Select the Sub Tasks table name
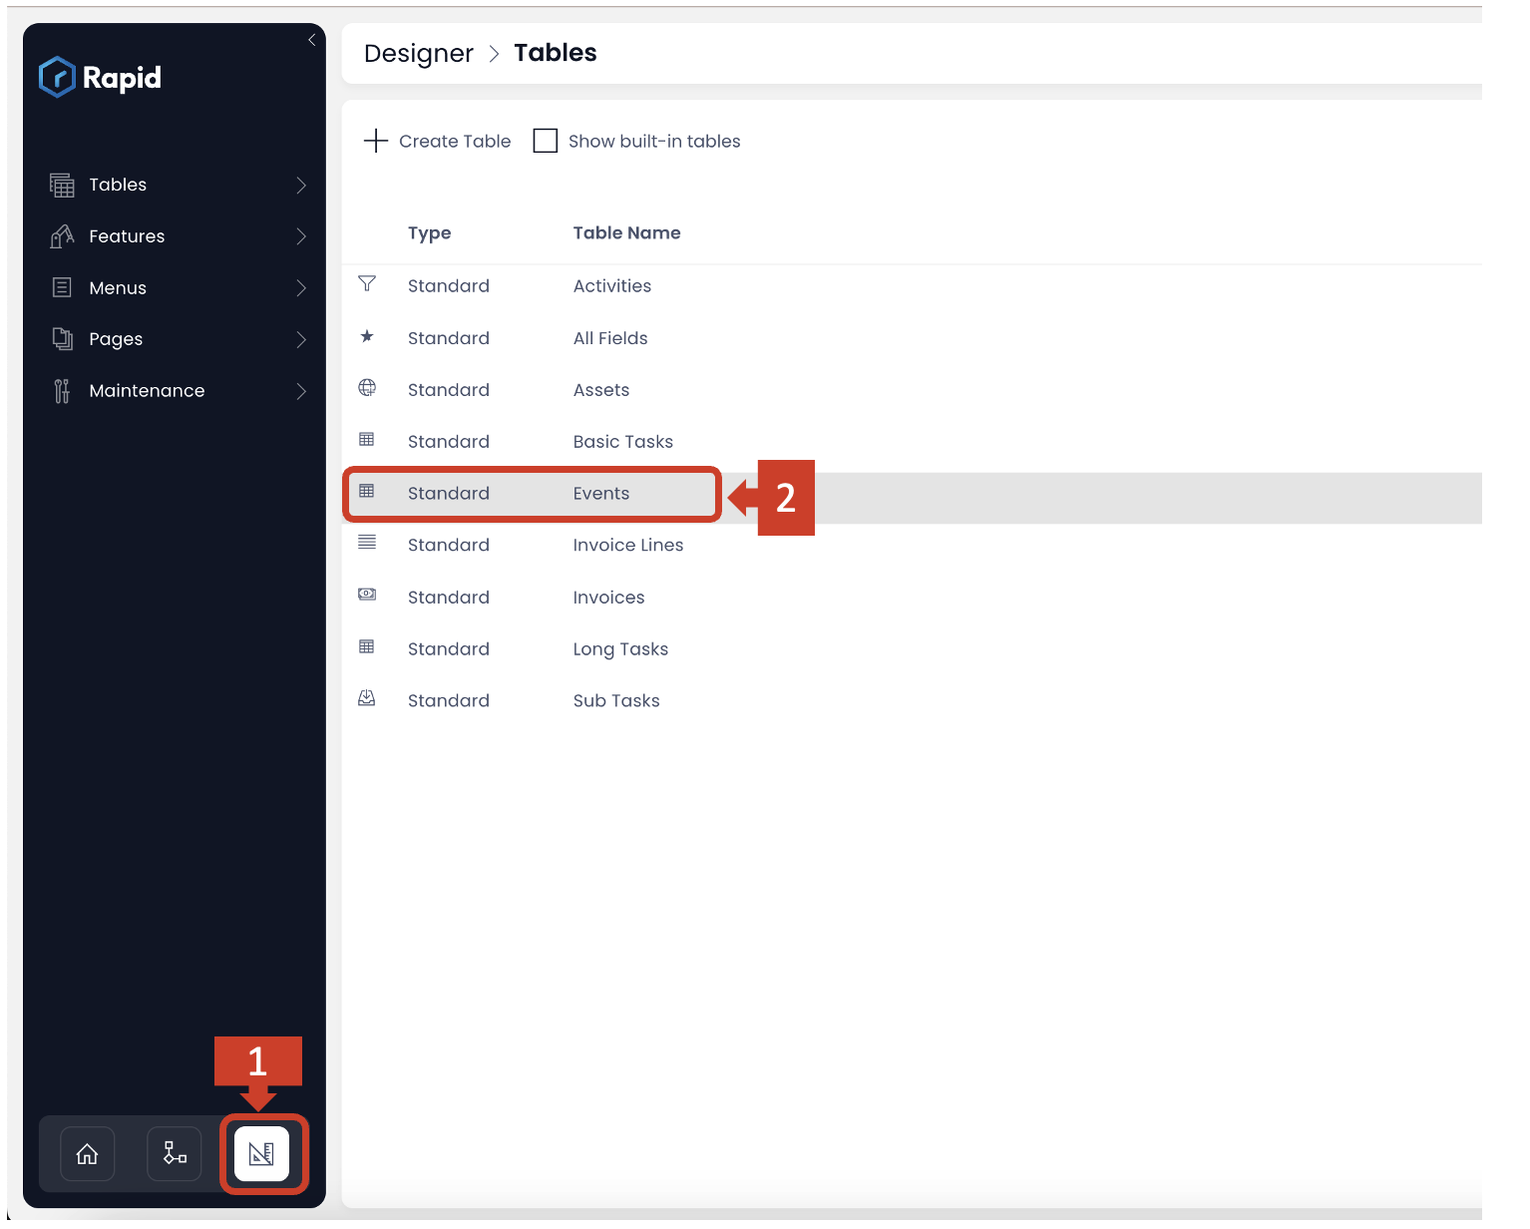Screen dimensions: 1530x1229 coord(616,700)
